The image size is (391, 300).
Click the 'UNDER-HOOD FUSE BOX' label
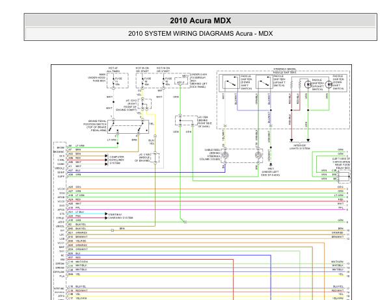[97, 78]
